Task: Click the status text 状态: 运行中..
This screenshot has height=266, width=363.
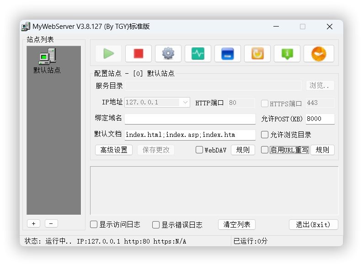Action: (48, 241)
